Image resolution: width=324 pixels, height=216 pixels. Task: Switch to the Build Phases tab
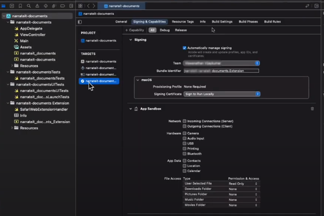click(248, 22)
